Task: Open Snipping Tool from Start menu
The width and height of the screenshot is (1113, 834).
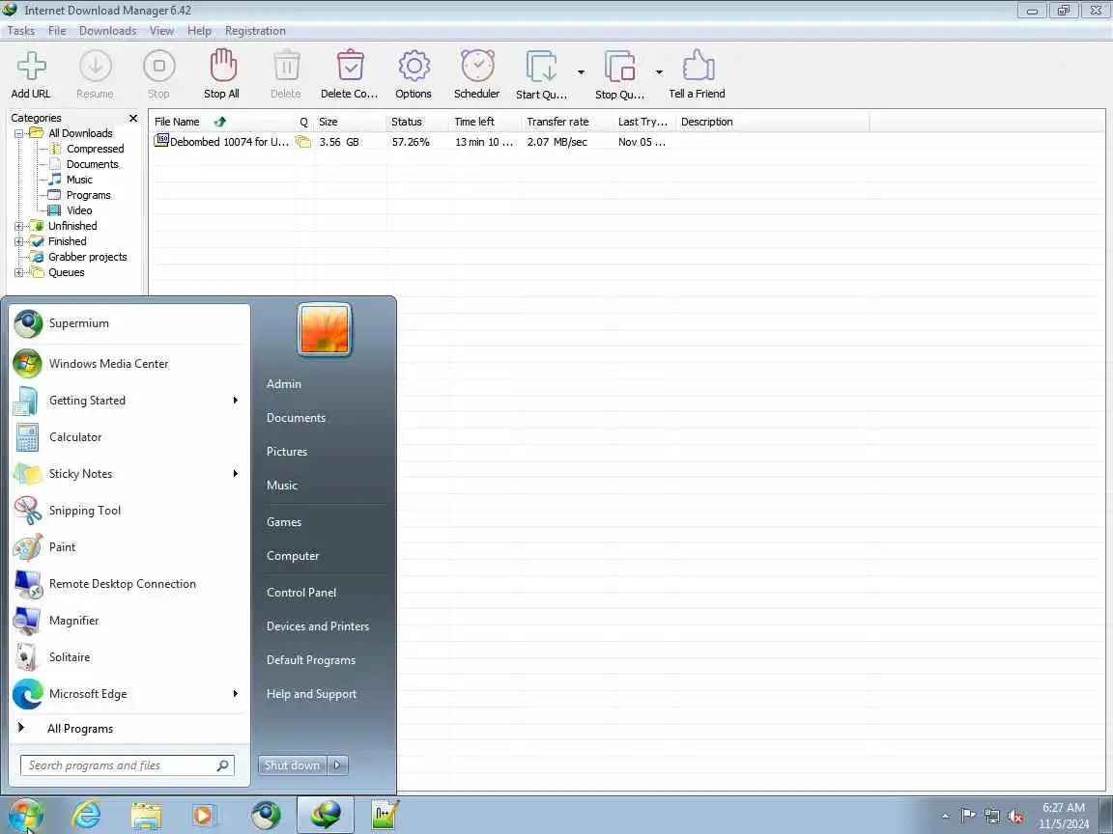Action: tap(129, 511)
